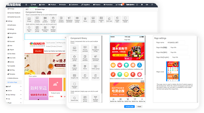The width and height of the screenshot is (204, 113).
Task: Click the Save page button
Action: (129, 107)
